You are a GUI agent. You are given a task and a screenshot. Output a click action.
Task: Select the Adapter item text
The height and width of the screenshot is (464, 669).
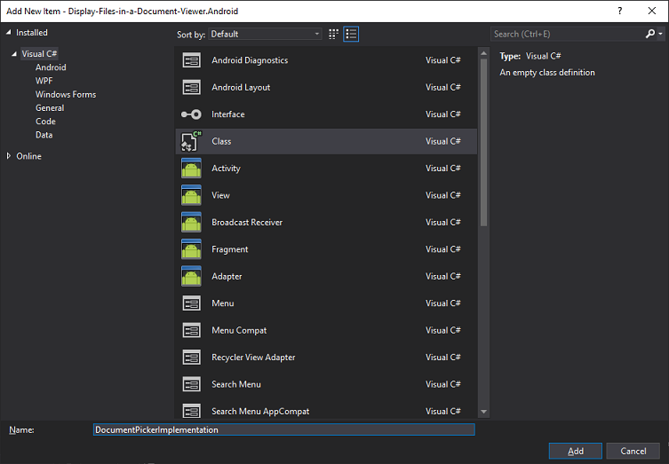[227, 276]
